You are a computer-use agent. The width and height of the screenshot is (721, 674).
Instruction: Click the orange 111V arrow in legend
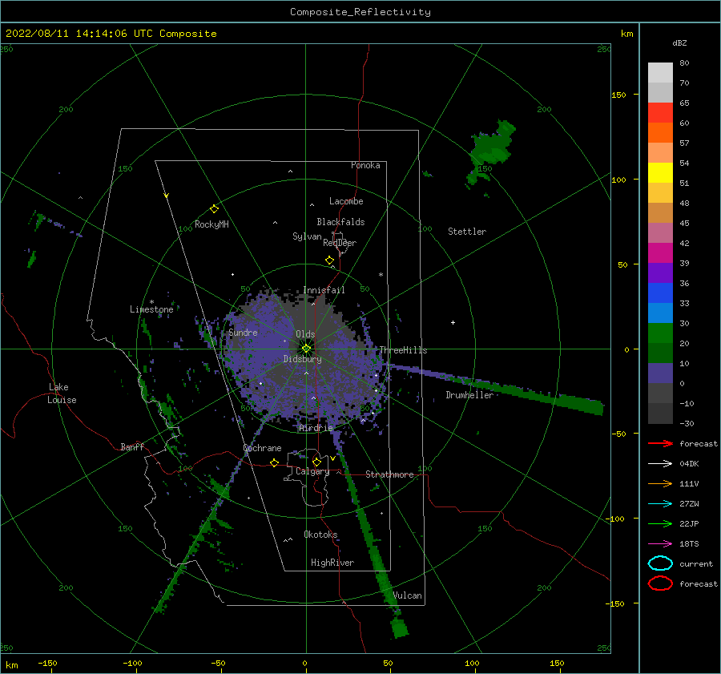pyautogui.click(x=660, y=483)
